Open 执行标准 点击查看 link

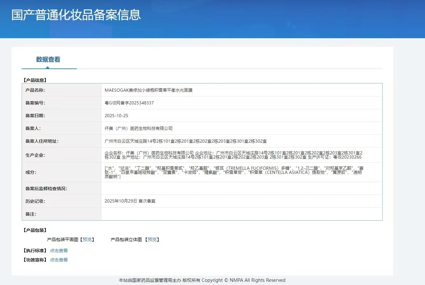tap(59, 251)
